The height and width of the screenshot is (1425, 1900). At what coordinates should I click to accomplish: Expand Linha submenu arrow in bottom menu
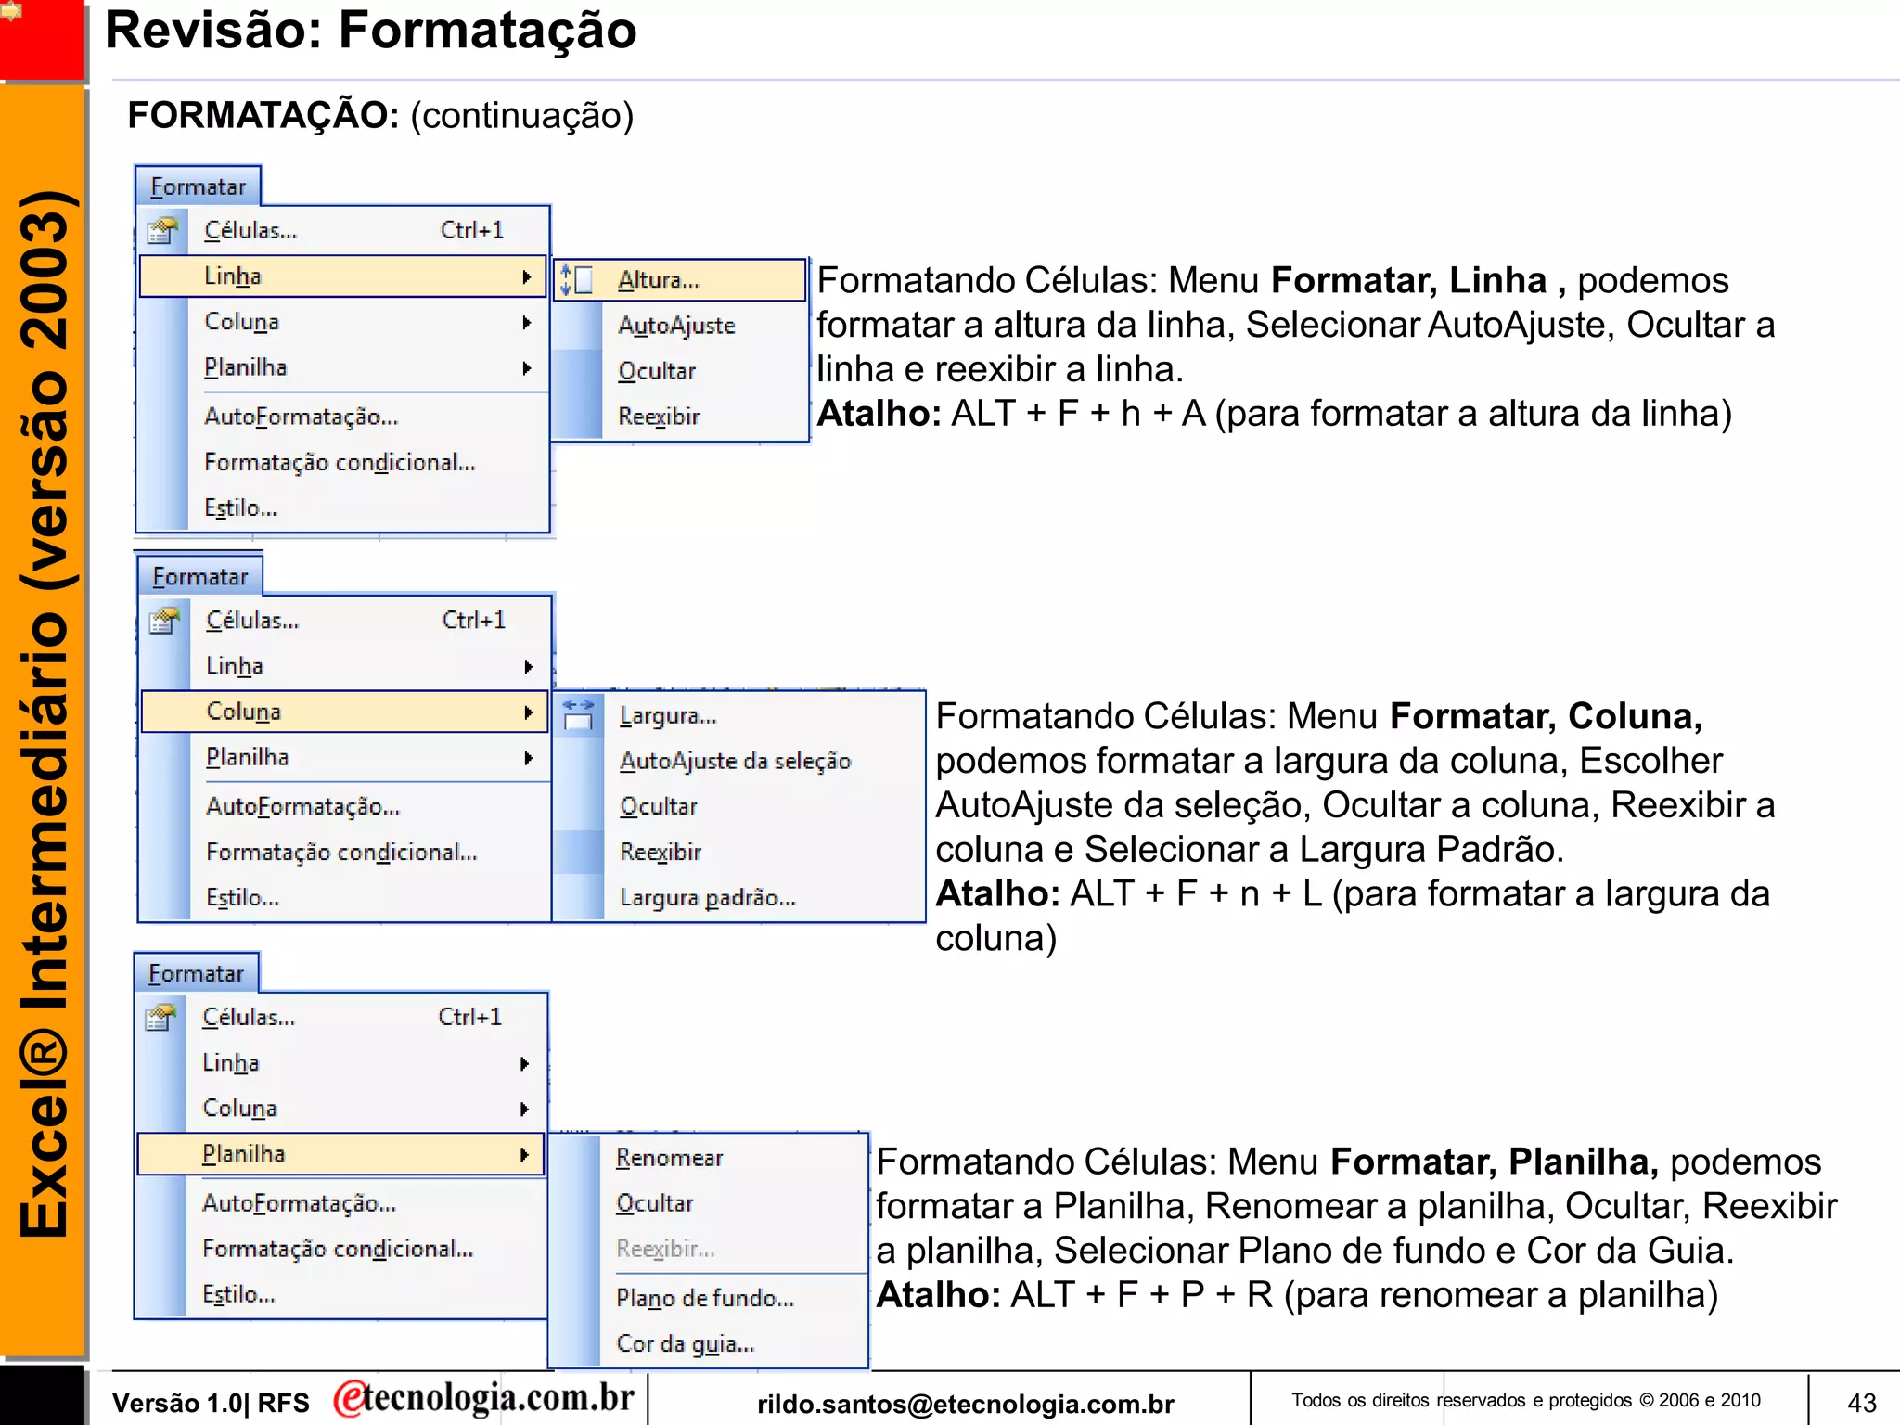pyautogui.click(x=525, y=1063)
